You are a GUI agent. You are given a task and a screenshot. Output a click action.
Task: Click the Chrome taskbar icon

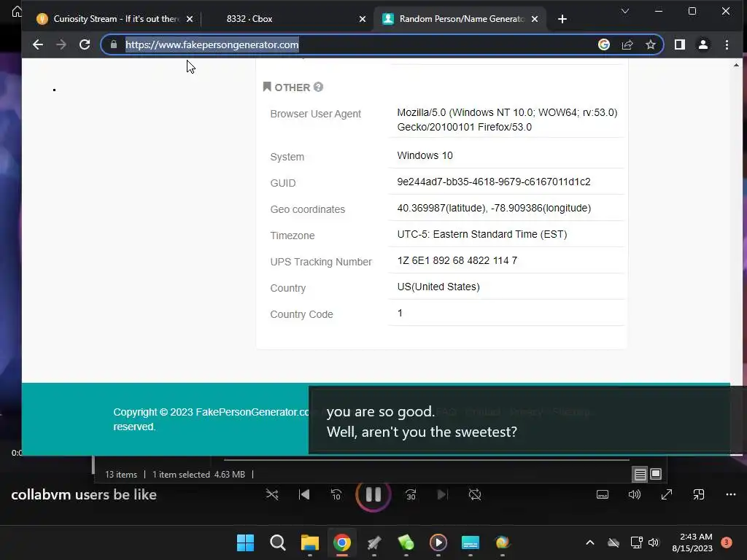[x=341, y=542]
